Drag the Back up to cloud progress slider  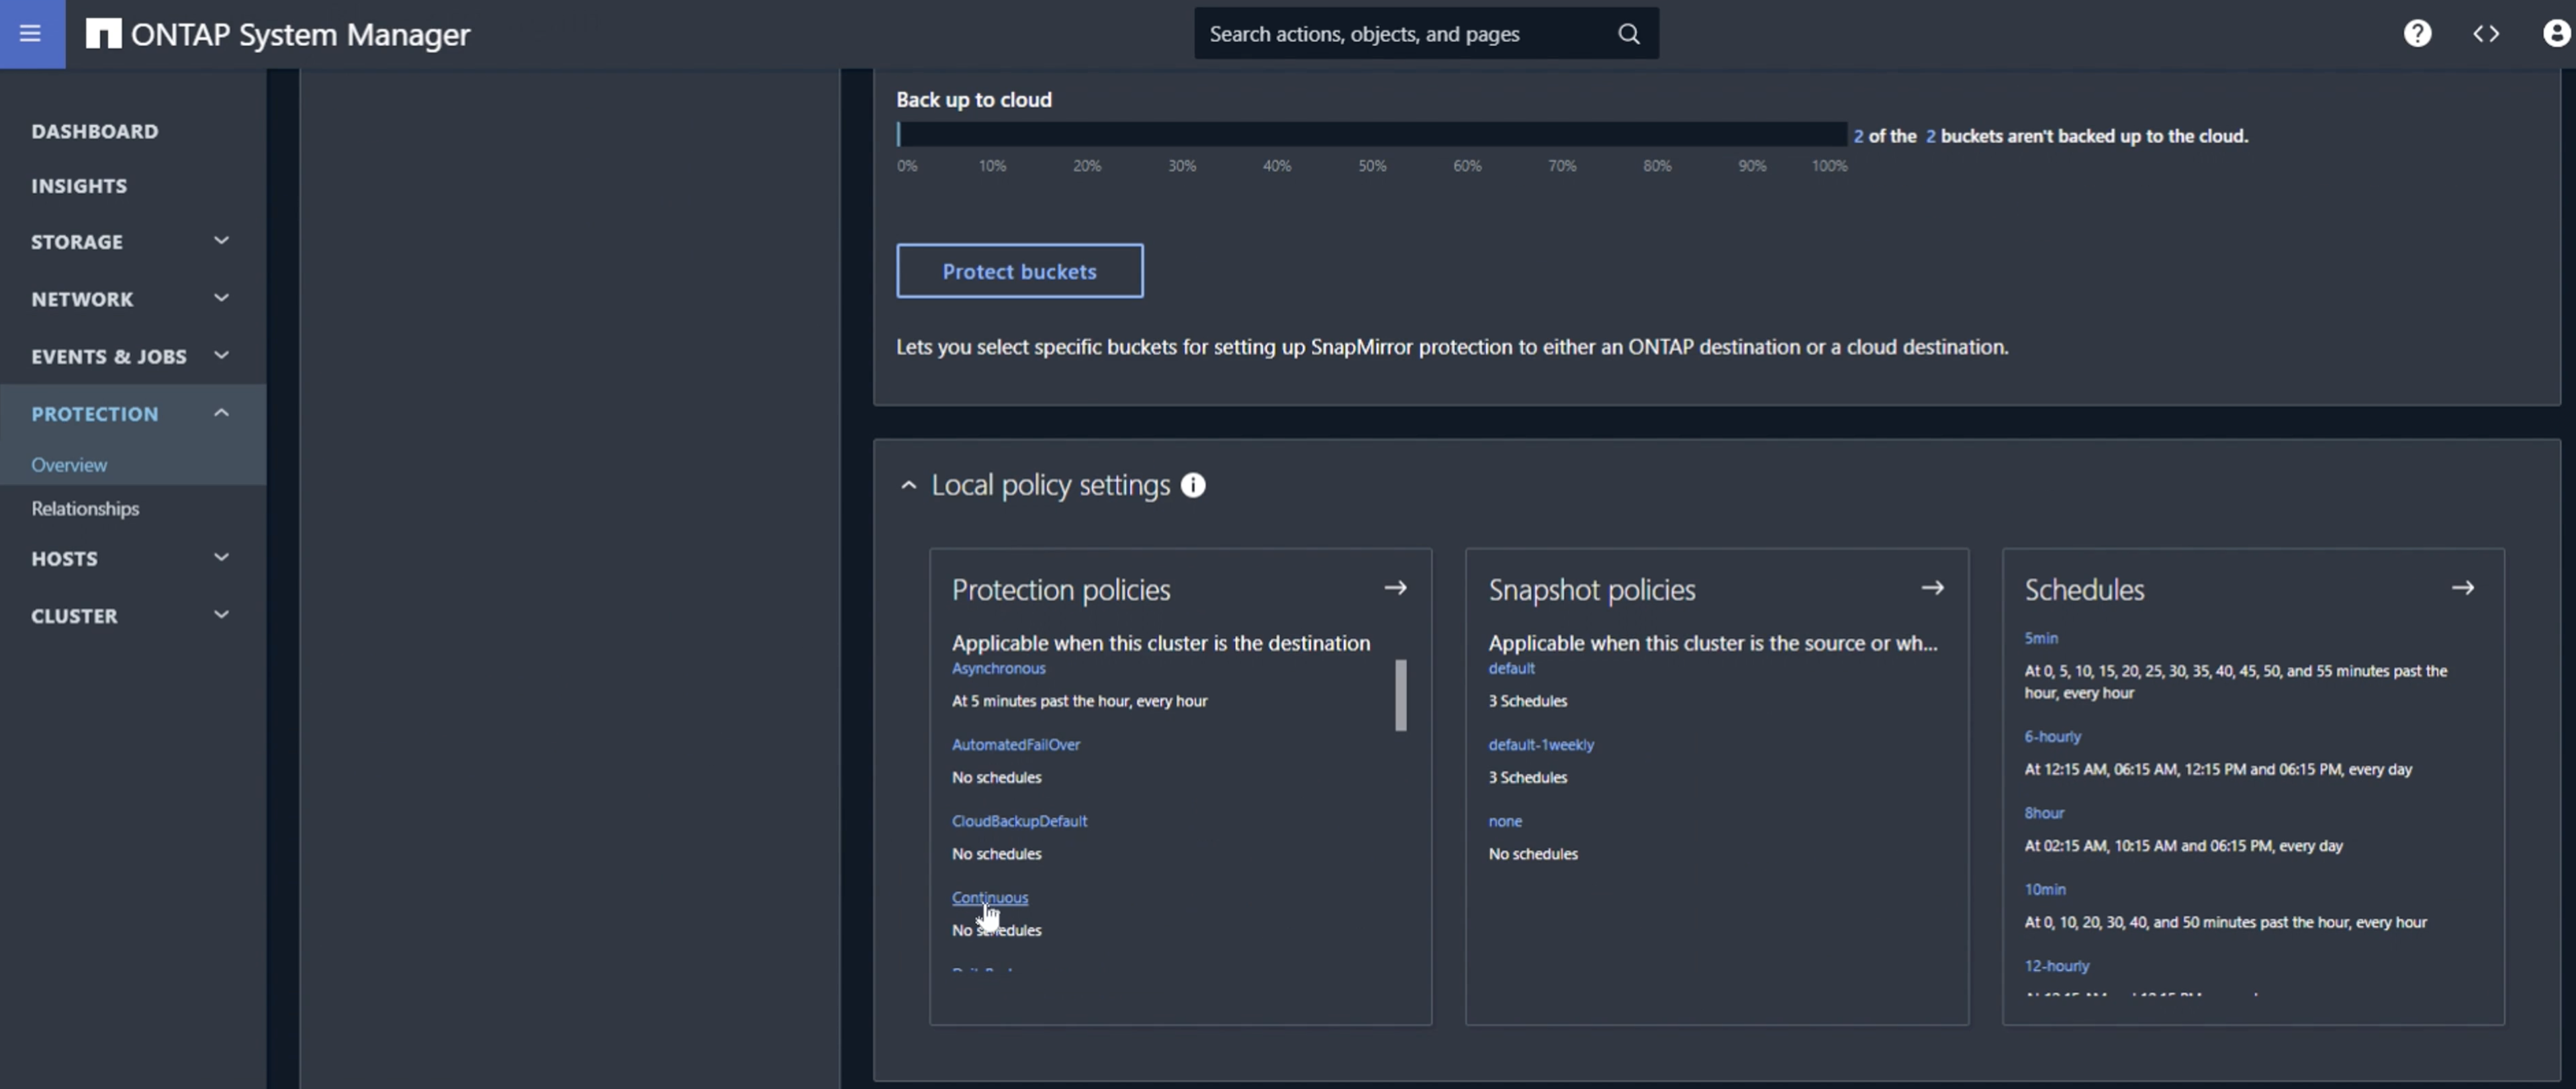(902, 133)
